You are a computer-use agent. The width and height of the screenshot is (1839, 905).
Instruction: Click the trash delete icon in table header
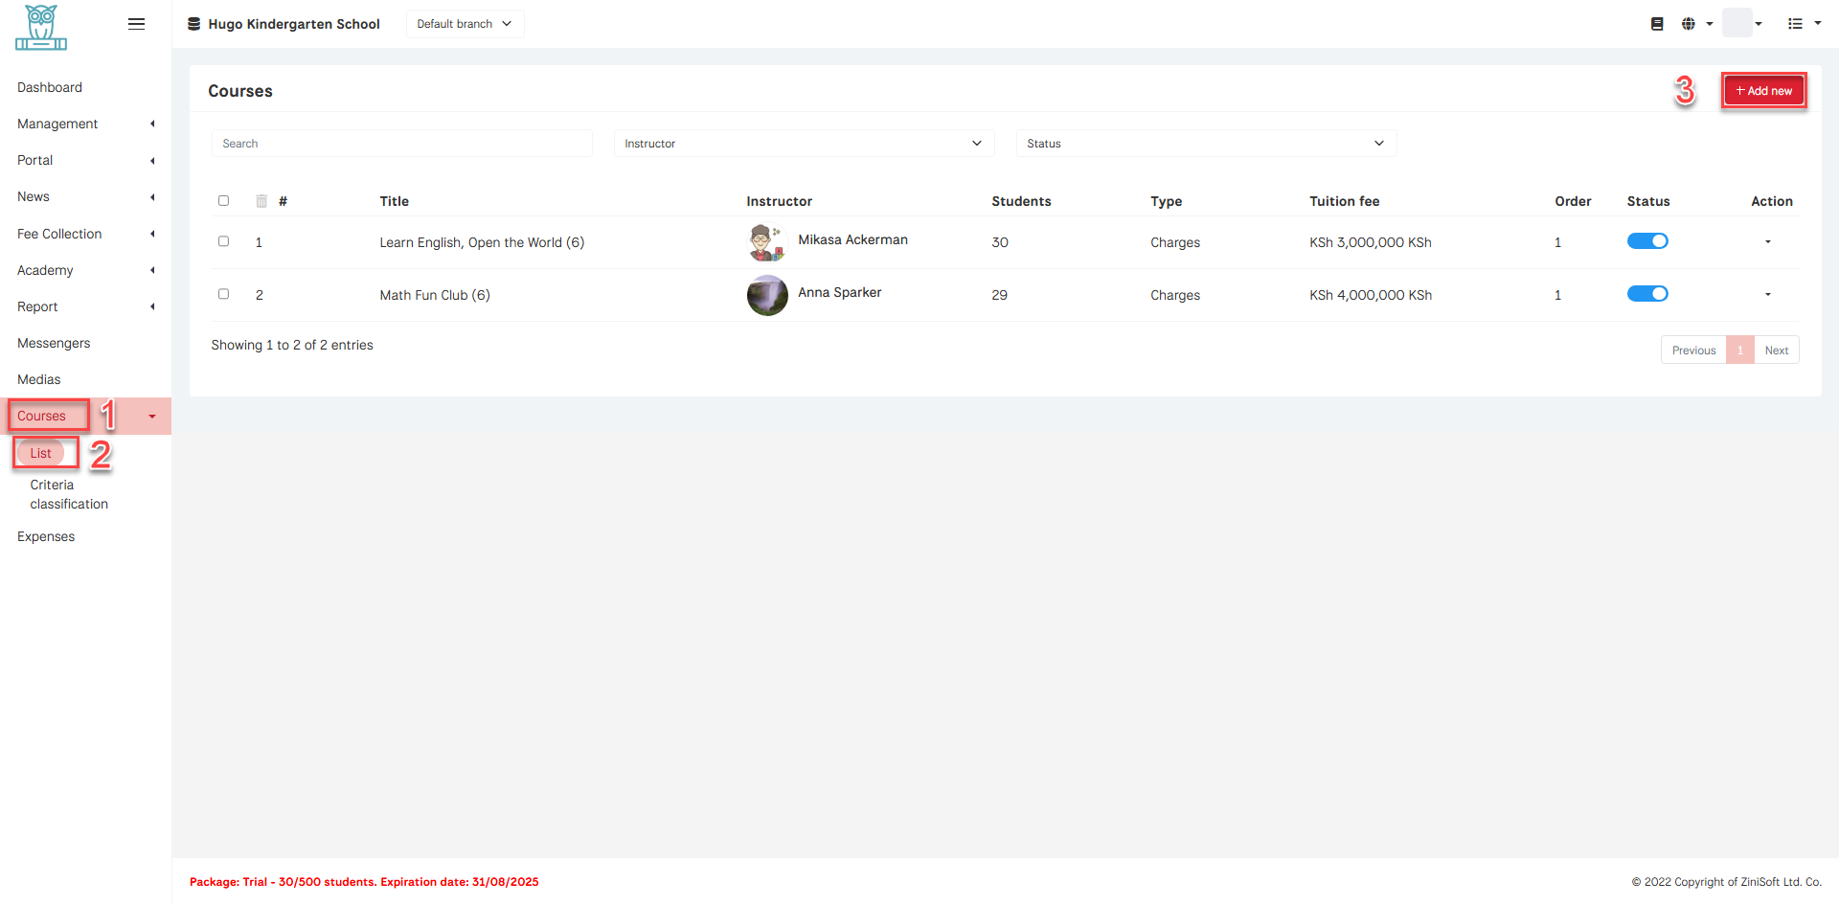tap(261, 201)
